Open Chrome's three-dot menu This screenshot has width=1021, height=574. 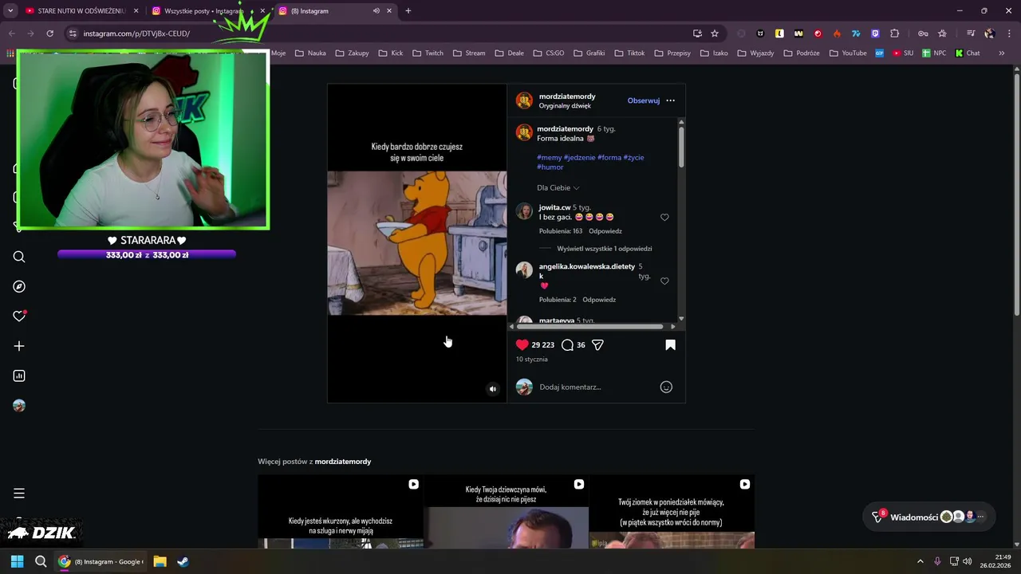(x=1009, y=33)
